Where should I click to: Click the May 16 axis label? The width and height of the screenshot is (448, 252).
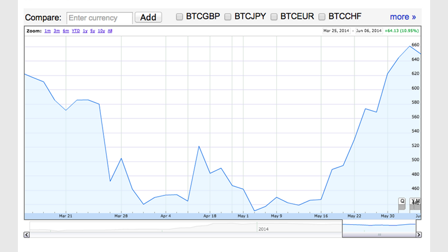(x=321, y=216)
